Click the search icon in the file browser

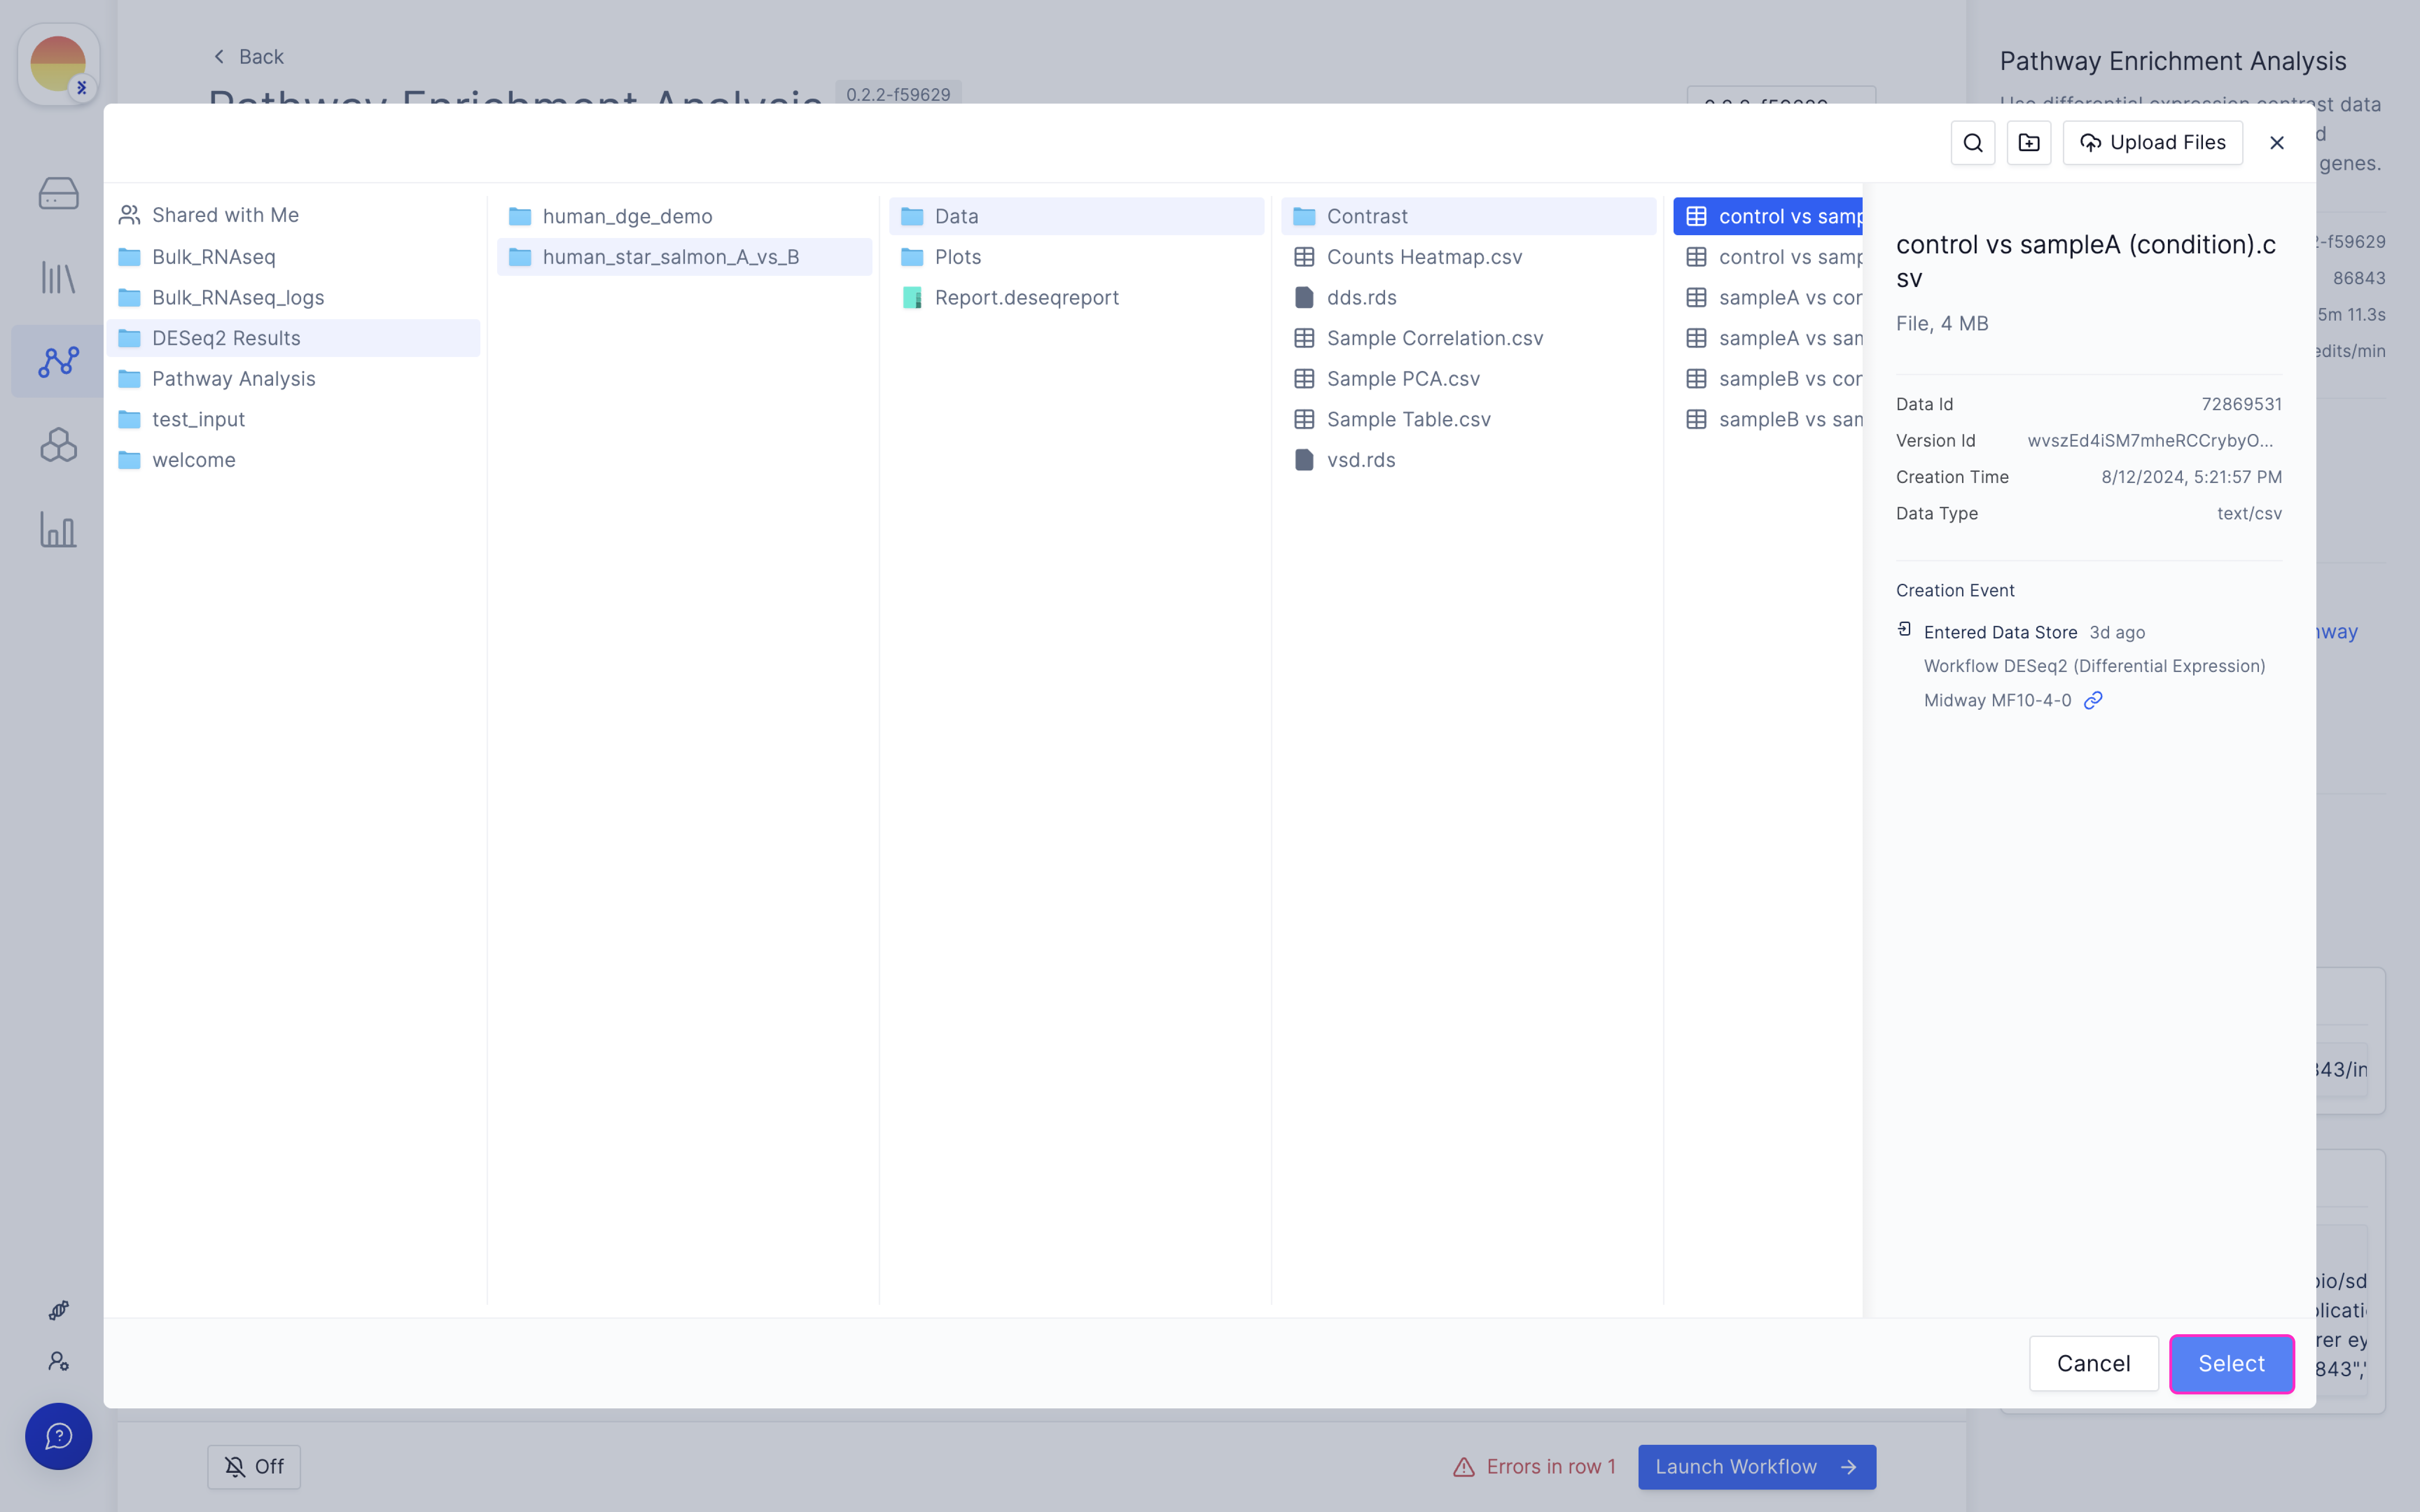(x=1972, y=143)
